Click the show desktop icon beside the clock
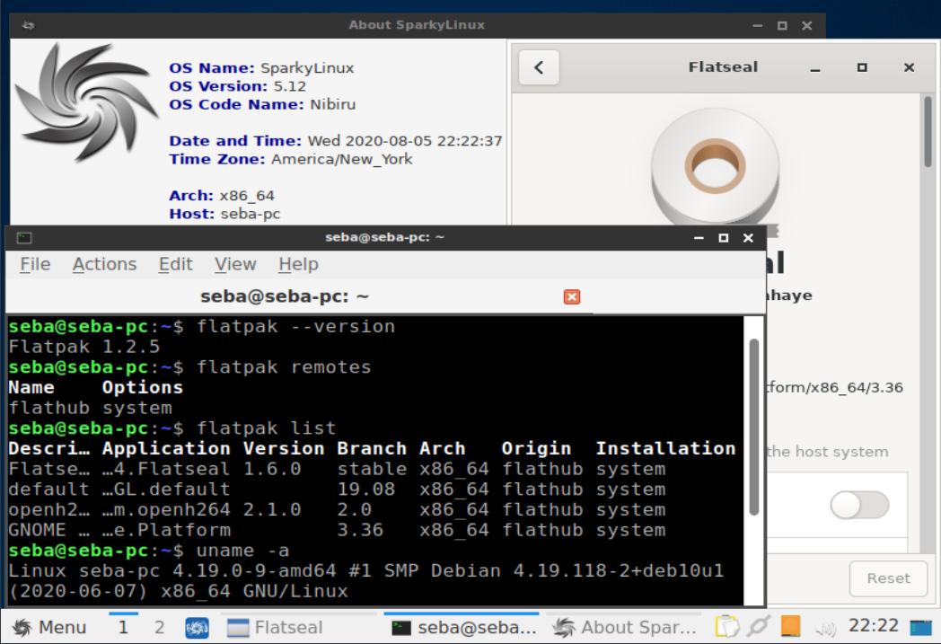Screen dimensions: 941x644 click(x=920, y=628)
